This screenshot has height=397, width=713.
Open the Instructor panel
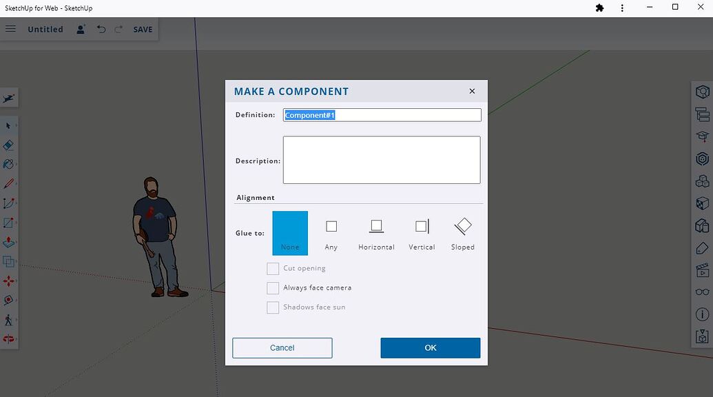[x=702, y=135]
